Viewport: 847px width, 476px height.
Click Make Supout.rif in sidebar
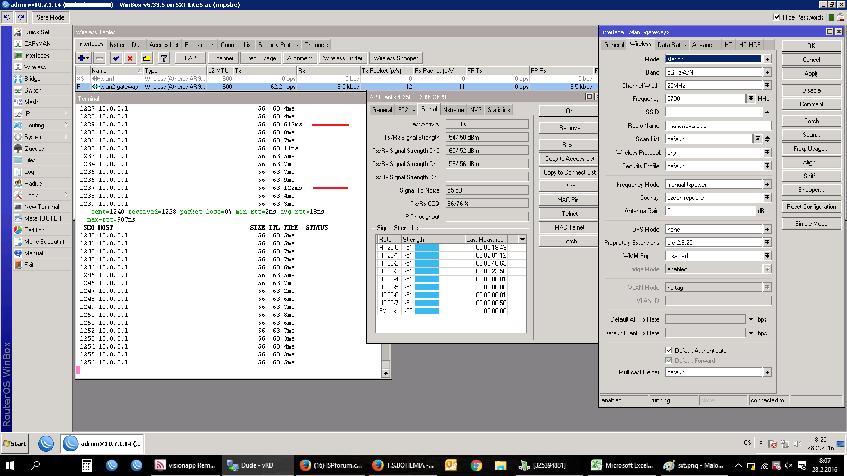point(44,242)
